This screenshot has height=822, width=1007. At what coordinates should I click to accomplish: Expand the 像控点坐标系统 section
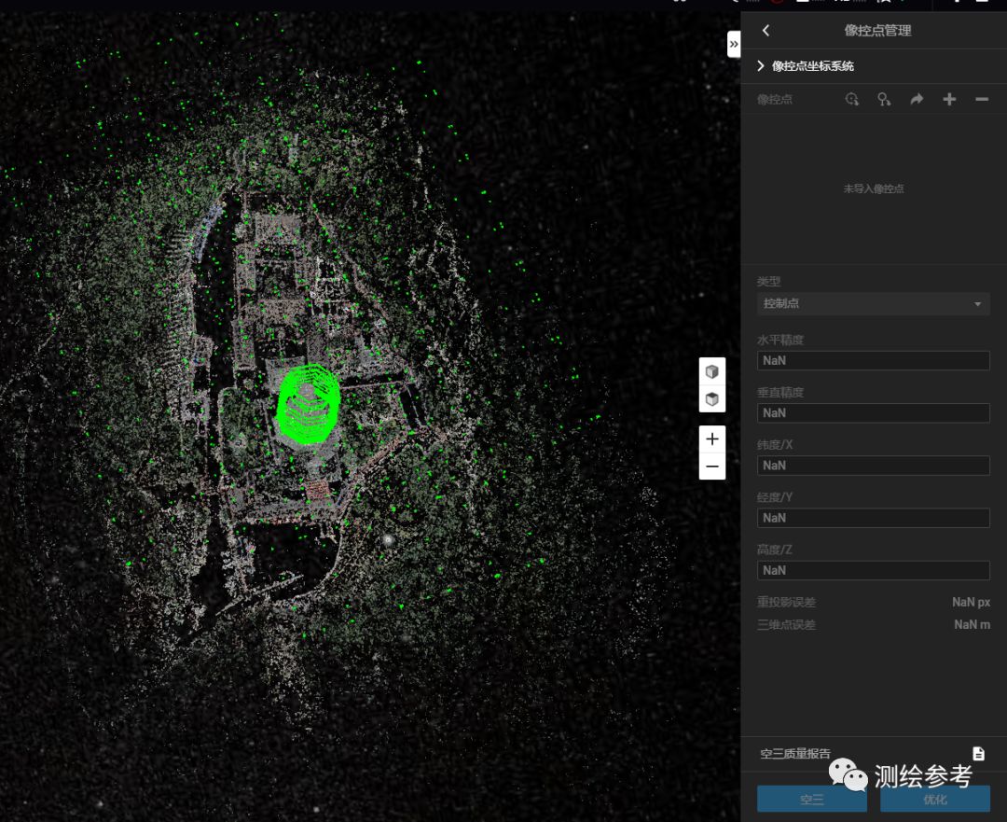(x=761, y=66)
